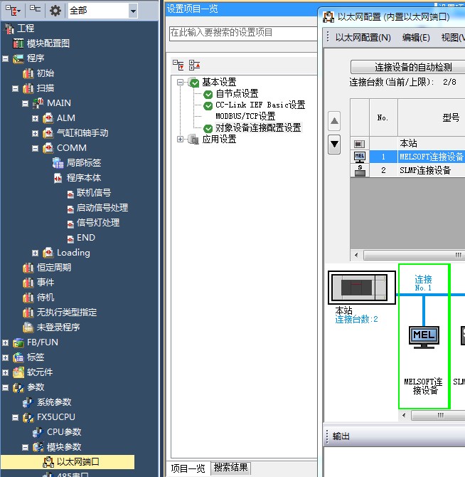Open the 以太网配置(N) menu
This screenshot has height=477, width=465.
363,38
